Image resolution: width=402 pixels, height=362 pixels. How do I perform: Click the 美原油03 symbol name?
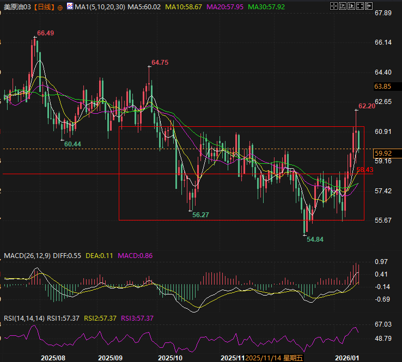pyautogui.click(x=17, y=7)
